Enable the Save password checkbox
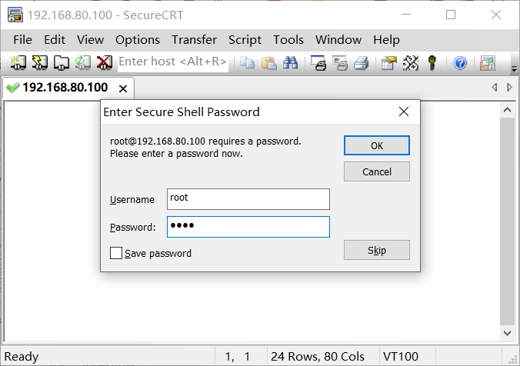520x366 pixels. 116,253
